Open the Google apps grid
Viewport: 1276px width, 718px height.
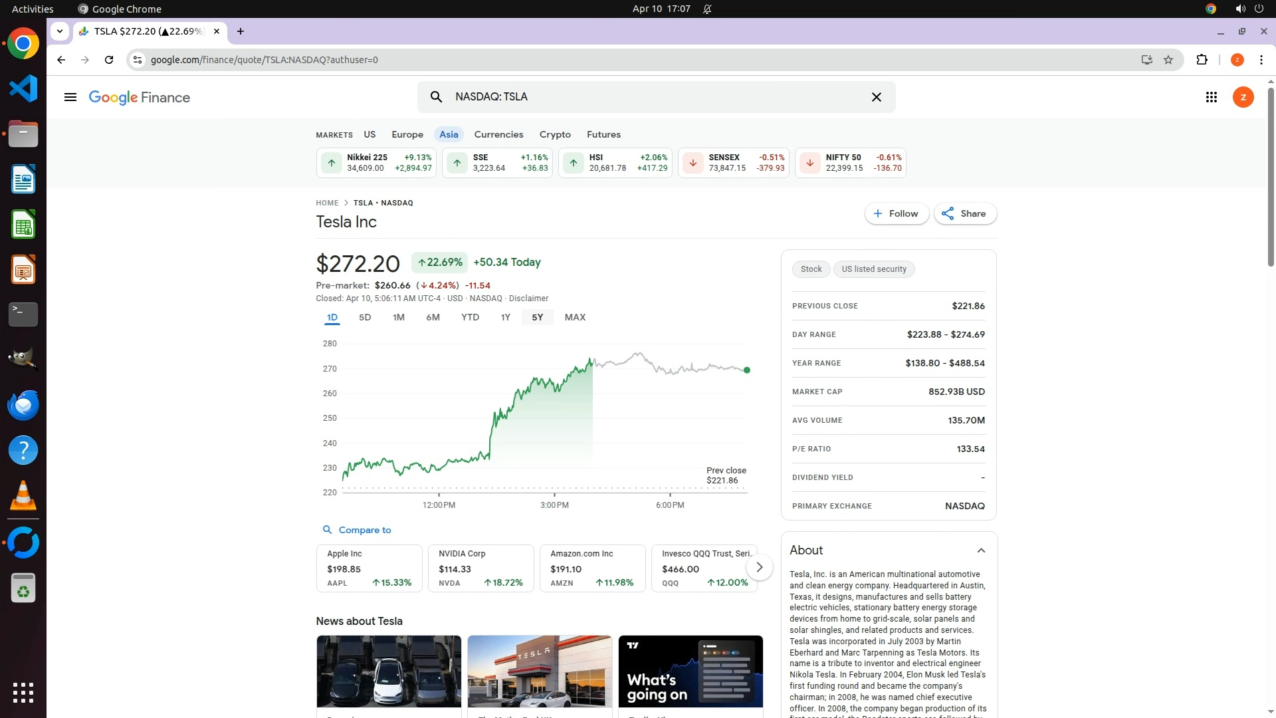pos(1211,97)
